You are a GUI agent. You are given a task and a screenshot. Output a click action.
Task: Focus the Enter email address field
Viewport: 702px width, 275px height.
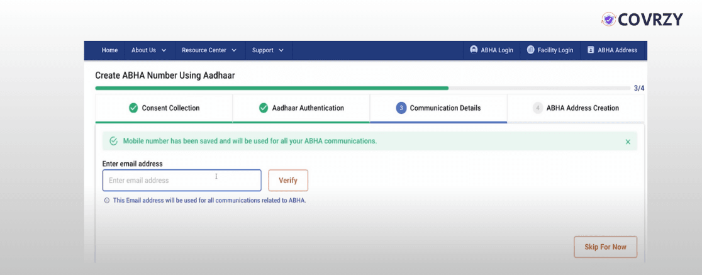coord(182,181)
